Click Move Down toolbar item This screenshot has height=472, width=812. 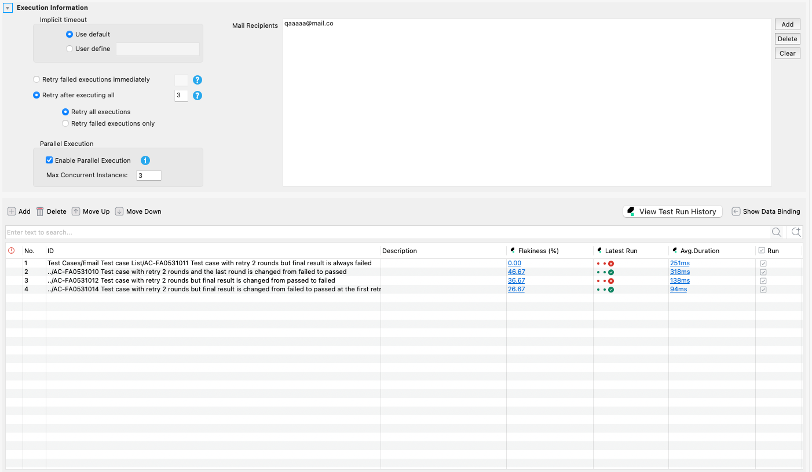pos(138,211)
